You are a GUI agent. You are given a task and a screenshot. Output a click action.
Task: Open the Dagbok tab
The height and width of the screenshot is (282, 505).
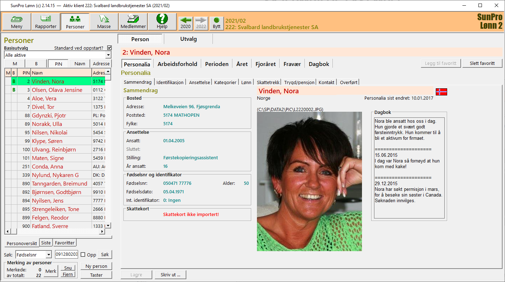click(319, 64)
